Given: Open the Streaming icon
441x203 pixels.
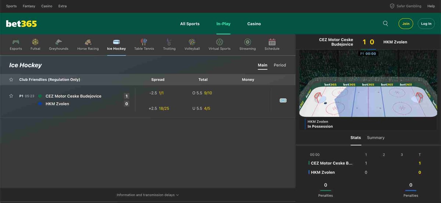Looking at the screenshot, I should pos(248,42).
